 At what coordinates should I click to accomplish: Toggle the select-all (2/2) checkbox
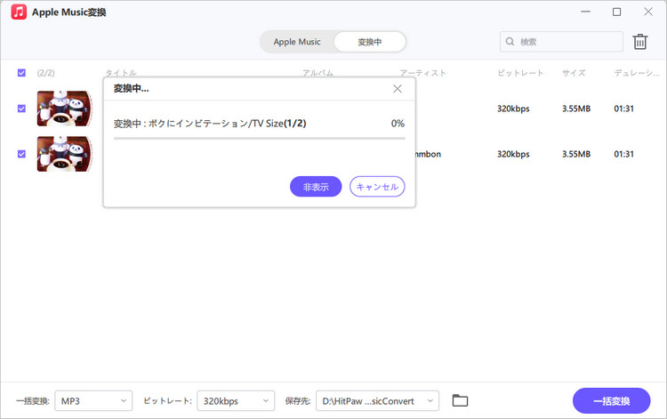(x=21, y=73)
